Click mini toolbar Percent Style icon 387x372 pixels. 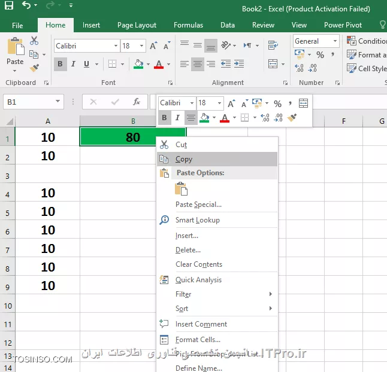click(x=277, y=103)
